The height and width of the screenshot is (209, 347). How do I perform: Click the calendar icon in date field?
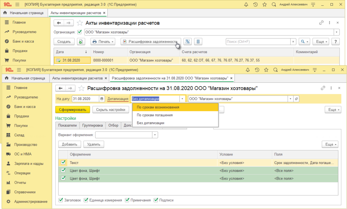102,99
